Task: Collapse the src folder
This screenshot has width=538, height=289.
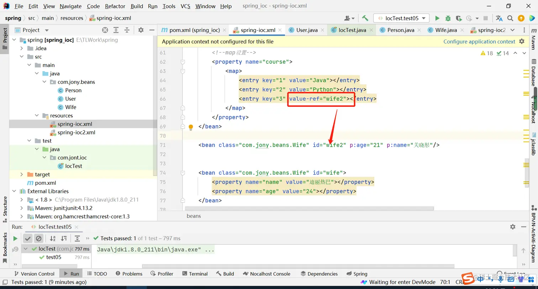Action: (22, 57)
